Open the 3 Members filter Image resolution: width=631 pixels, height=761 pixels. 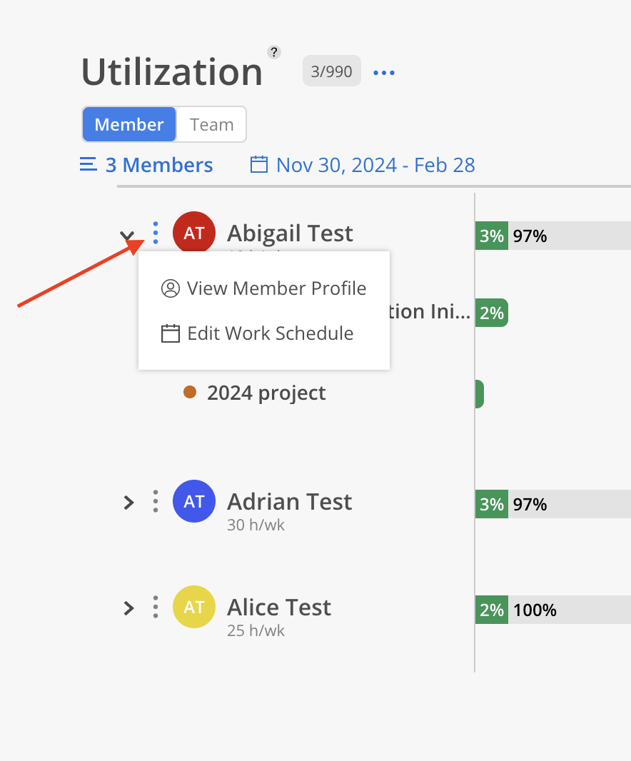[147, 166]
